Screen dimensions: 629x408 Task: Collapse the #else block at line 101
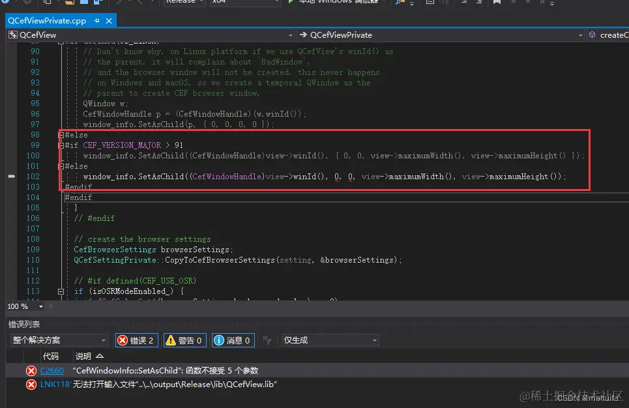(x=61, y=166)
